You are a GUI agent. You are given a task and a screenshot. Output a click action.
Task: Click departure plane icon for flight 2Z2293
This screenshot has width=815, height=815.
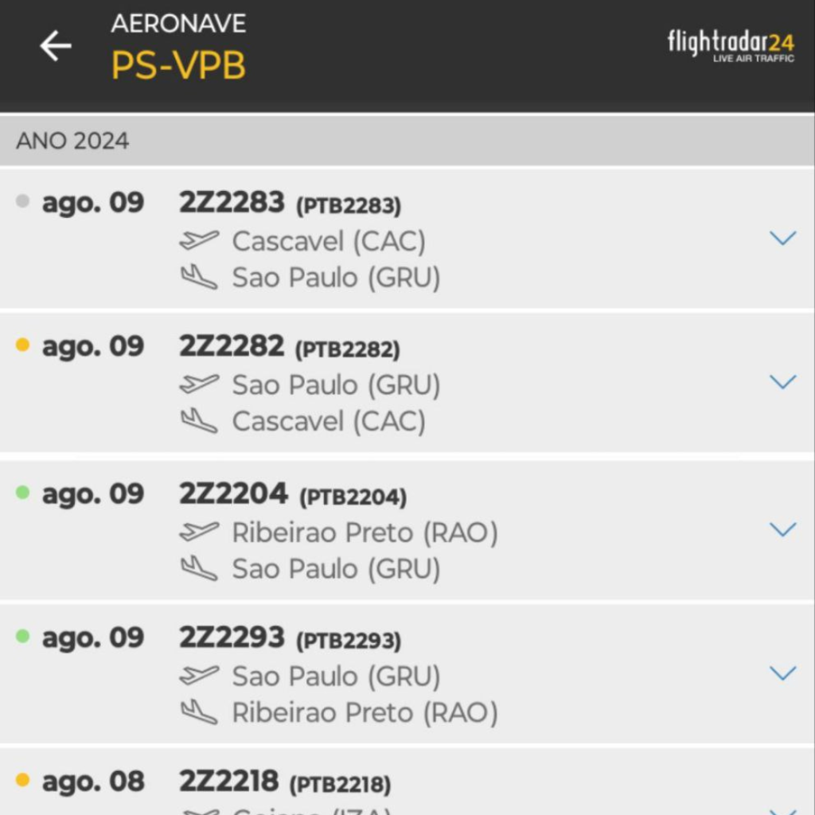pyautogui.click(x=199, y=676)
